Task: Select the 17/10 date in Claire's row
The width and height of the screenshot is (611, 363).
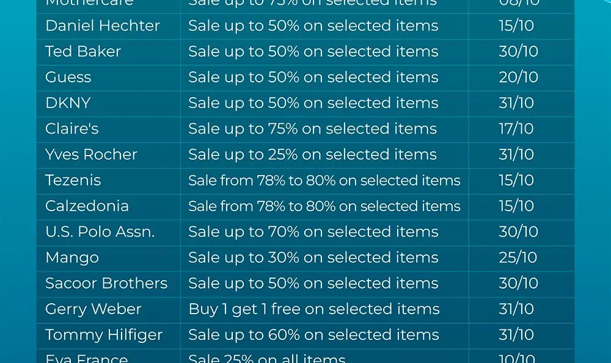Action: (516, 129)
